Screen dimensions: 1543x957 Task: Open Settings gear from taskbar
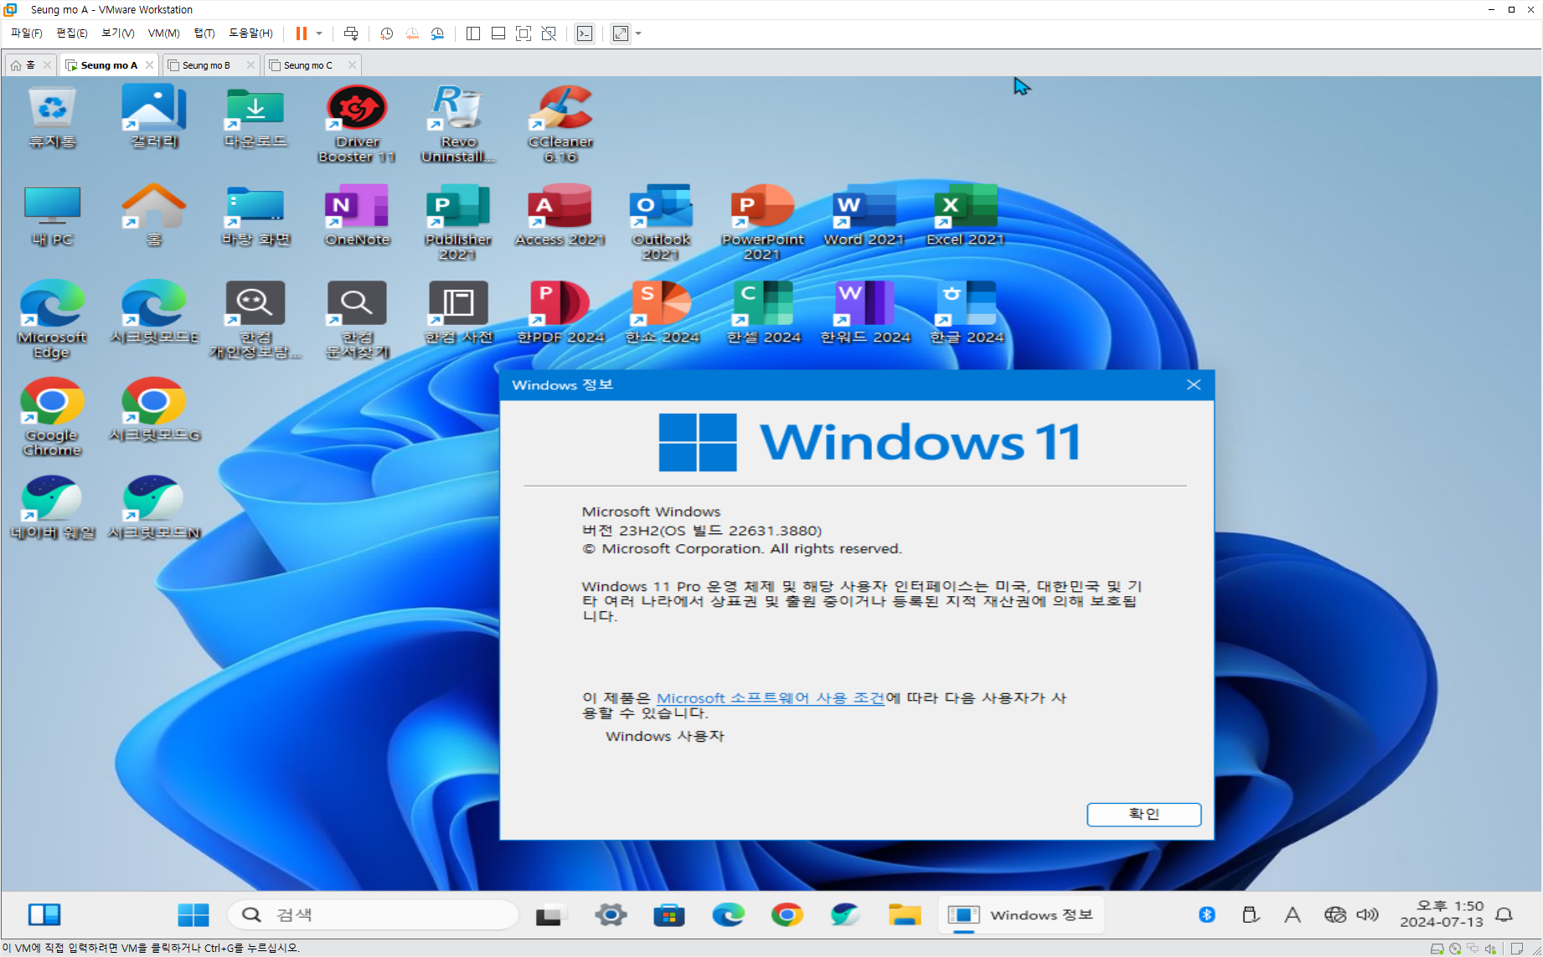[x=611, y=914]
